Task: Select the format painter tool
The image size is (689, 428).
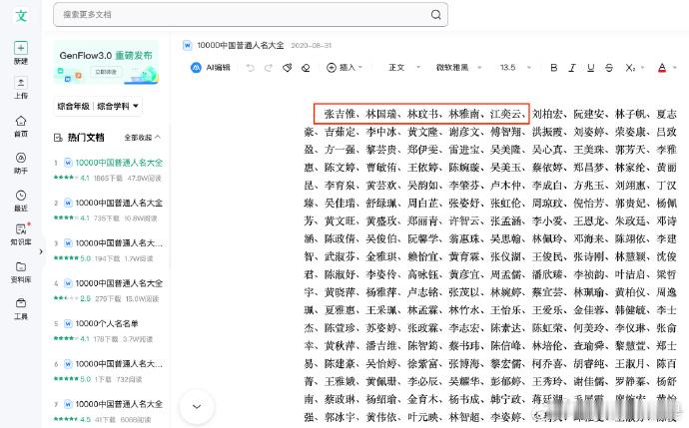Action: point(287,68)
